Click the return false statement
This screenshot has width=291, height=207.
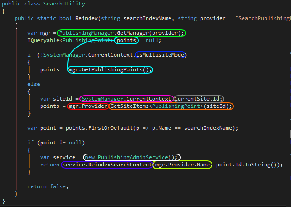[48, 186]
